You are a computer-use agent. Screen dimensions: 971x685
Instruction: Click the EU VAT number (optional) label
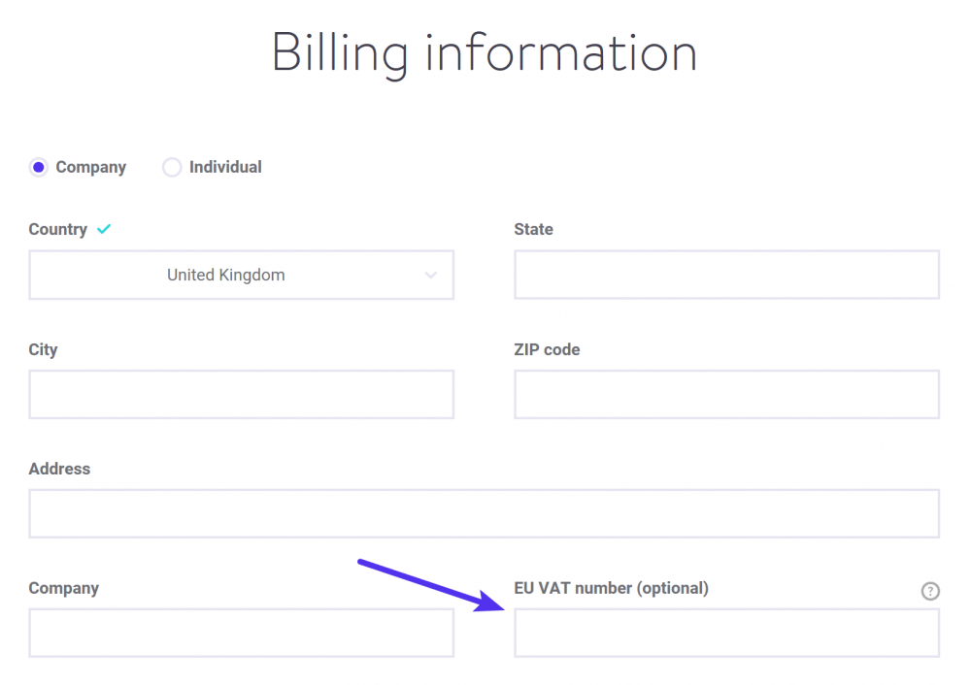612,588
